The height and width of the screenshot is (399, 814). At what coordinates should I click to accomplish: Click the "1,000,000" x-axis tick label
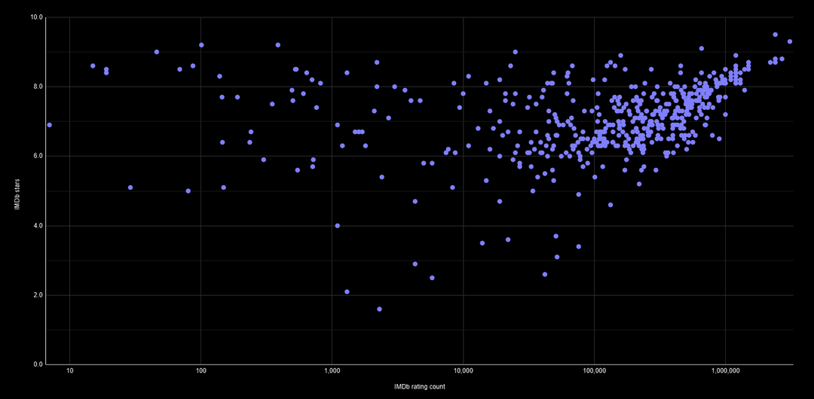click(725, 371)
